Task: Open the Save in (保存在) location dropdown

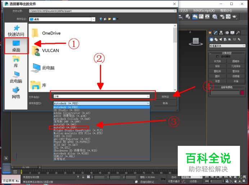Action: pos(94,19)
